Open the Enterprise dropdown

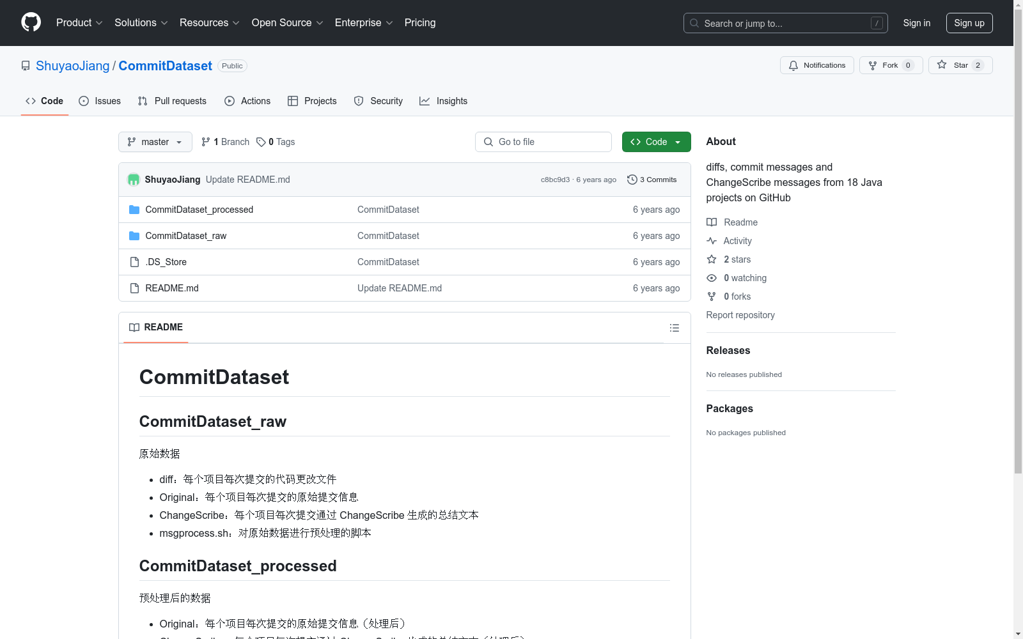tap(364, 23)
